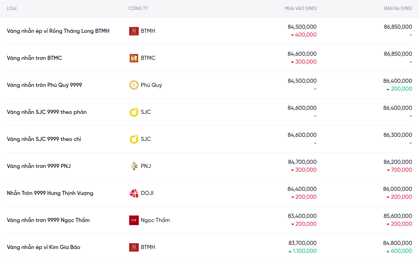Click the BTMC company logo
The image size is (419, 261).
(x=134, y=58)
